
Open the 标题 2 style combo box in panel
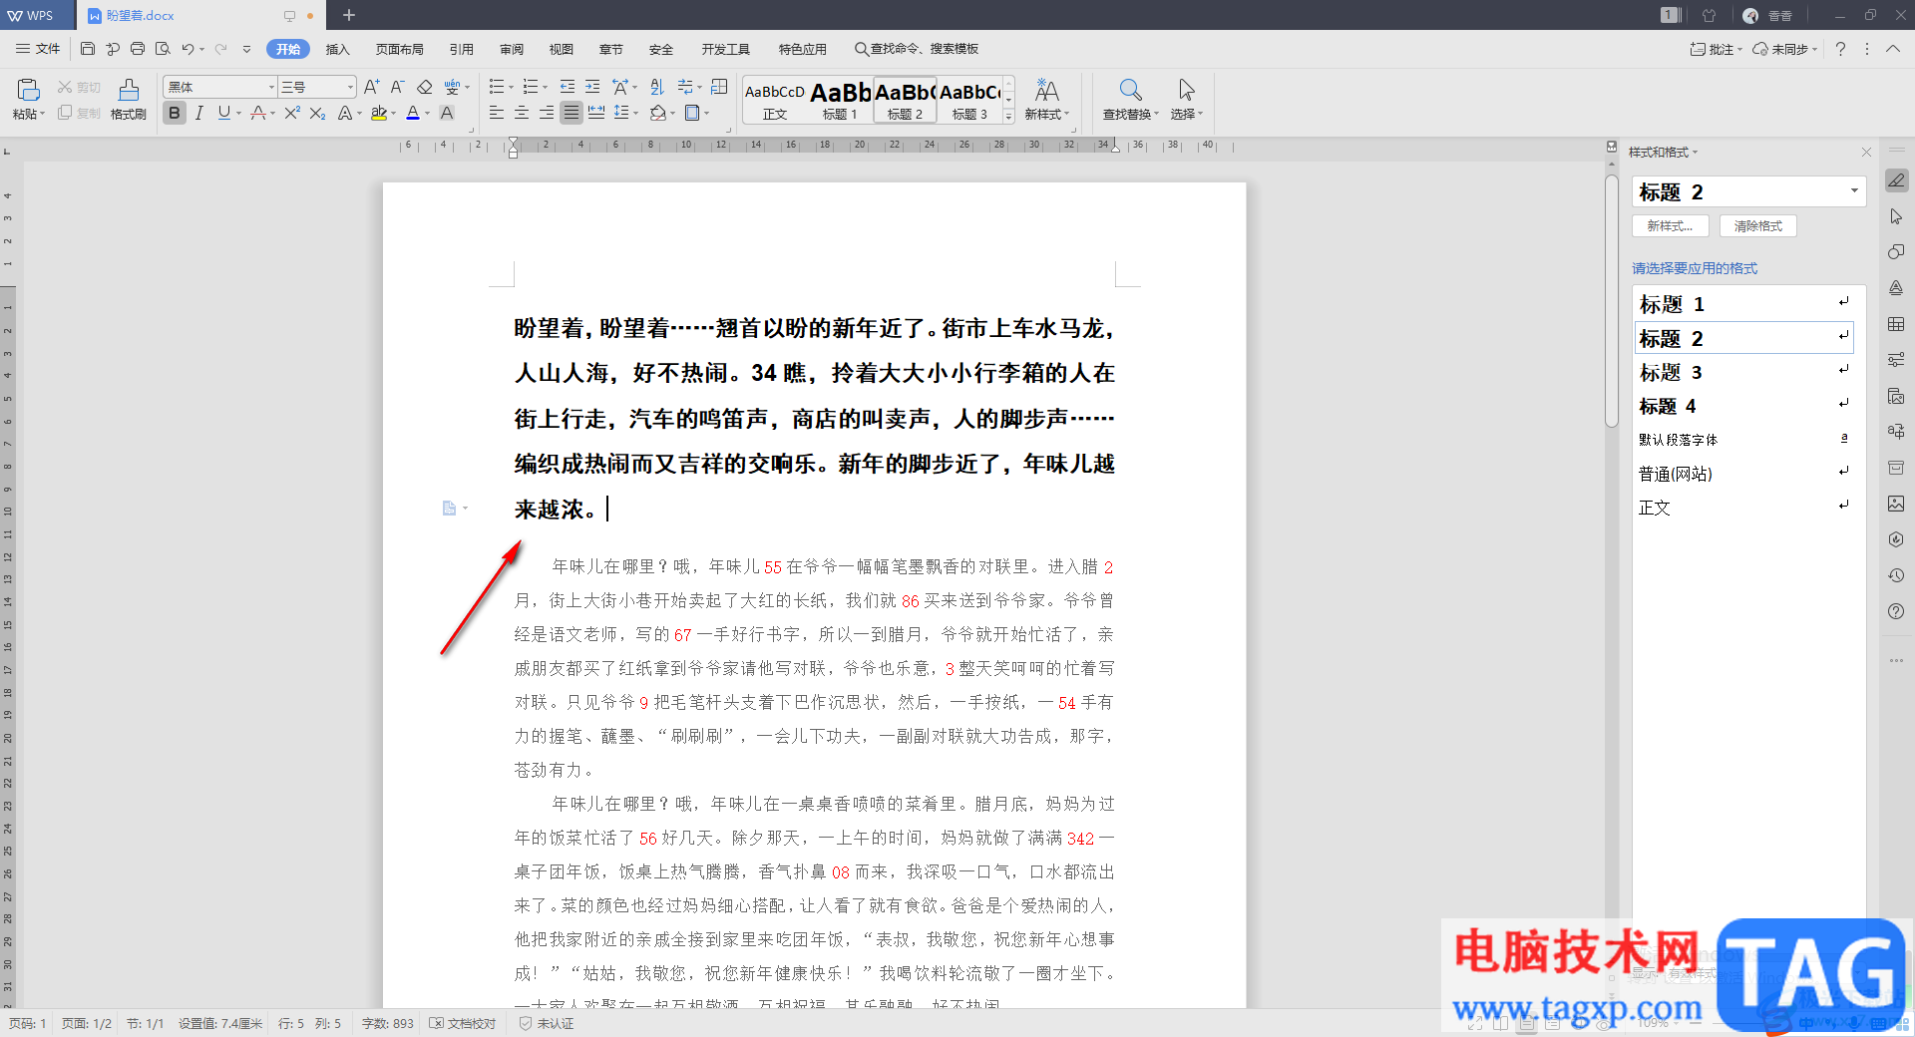1747,191
